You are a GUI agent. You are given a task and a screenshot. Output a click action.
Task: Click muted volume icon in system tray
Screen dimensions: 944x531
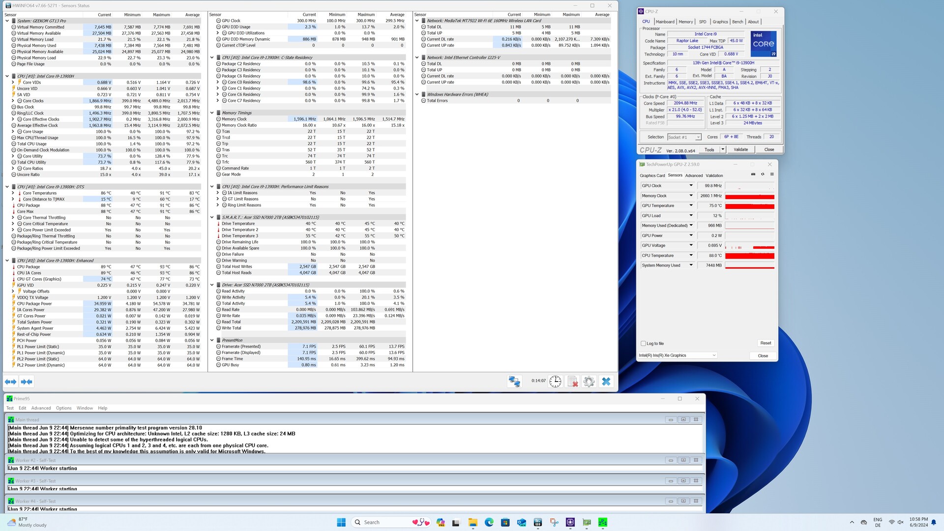(901, 522)
